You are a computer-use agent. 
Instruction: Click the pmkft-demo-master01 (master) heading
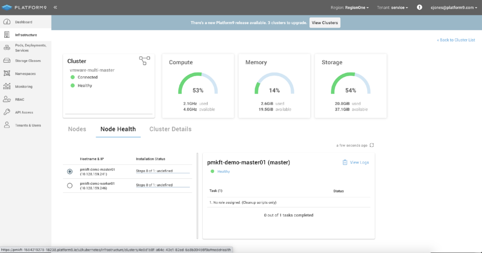click(249, 162)
